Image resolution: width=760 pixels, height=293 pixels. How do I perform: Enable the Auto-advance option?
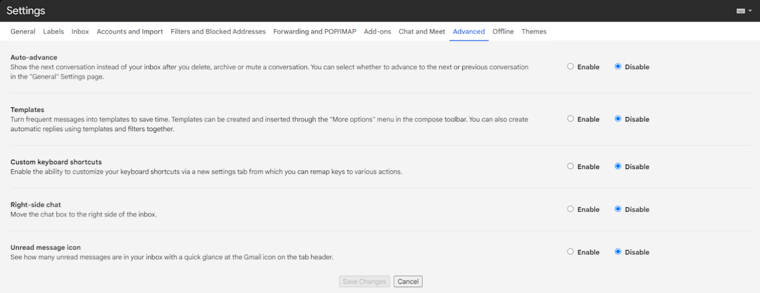point(570,67)
